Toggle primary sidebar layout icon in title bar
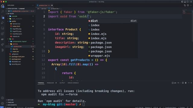Image resolution: width=193 pixels, height=108 pixels. (182, 2)
